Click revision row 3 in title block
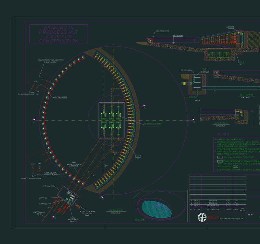Screen dimensions: 260x244 [218, 200]
